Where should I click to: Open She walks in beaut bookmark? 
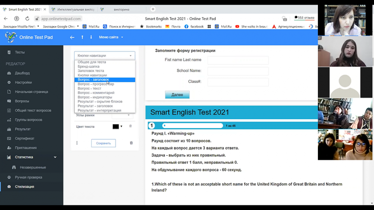click(x=252, y=26)
